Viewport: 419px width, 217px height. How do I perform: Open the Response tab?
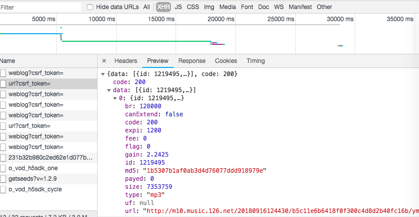pyautogui.click(x=192, y=61)
